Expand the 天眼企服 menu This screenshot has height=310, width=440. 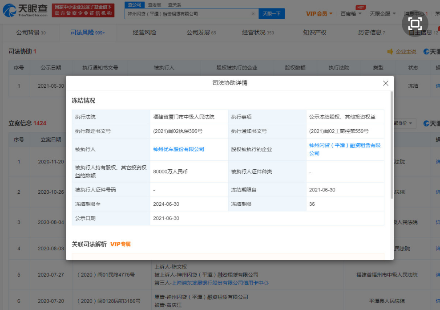[383, 13]
